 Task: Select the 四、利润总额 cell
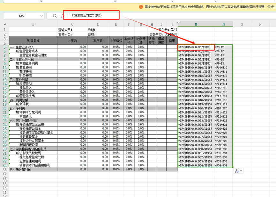pyautogui.click(x=33, y=100)
